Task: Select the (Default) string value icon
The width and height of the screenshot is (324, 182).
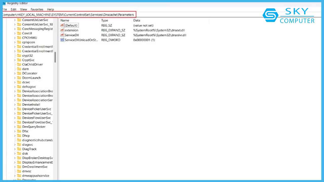Action: tap(62, 25)
